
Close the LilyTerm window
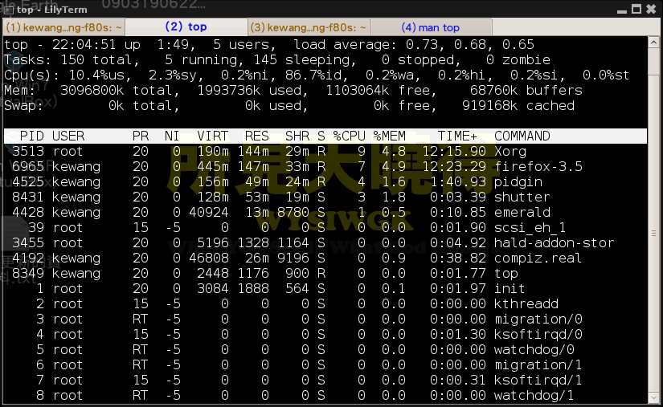point(651,9)
